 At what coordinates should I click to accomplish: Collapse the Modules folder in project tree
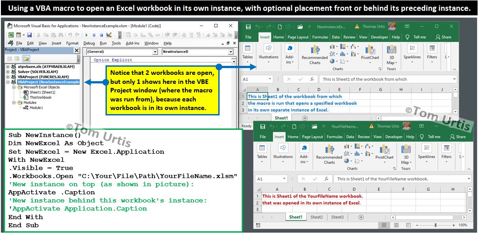pos(14,103)
